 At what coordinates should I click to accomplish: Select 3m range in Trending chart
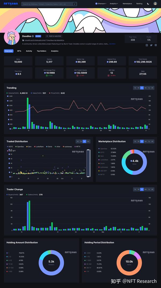click(145, 88)
